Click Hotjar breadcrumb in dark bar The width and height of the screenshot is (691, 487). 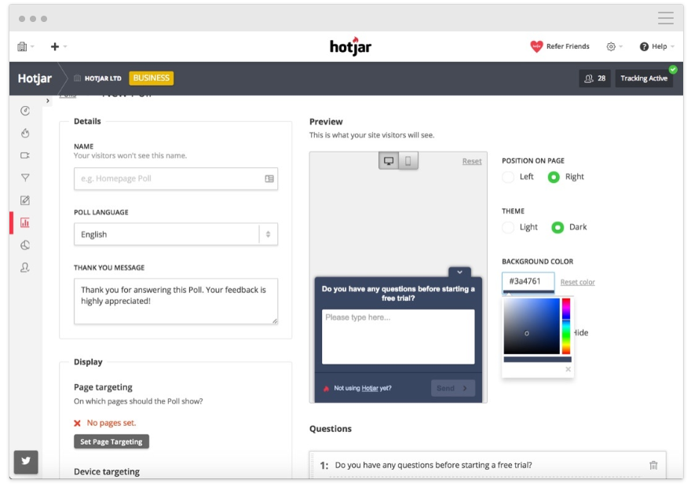click(35, 79)
